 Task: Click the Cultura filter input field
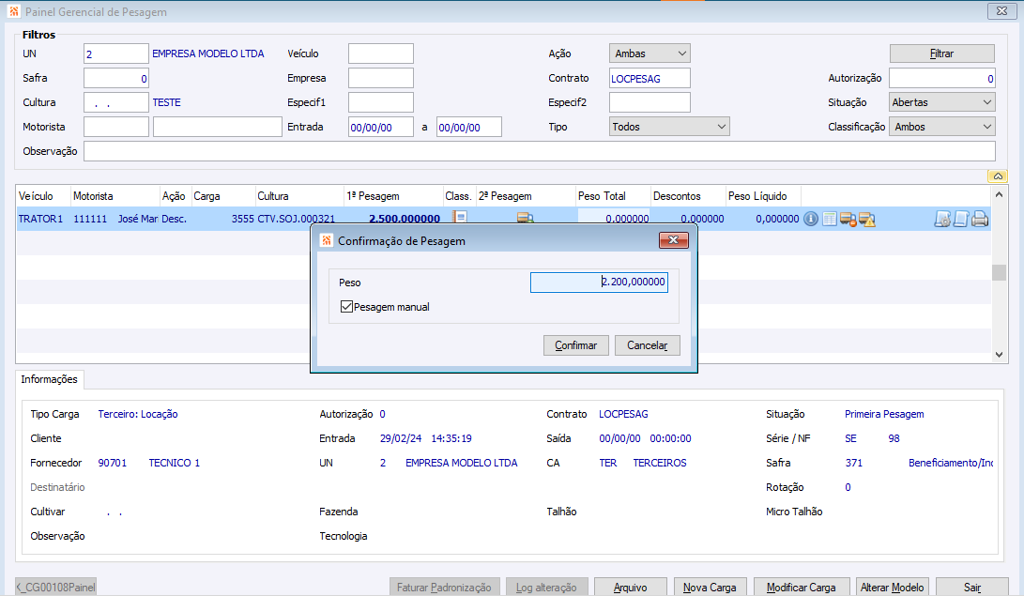tap(116, 102)
